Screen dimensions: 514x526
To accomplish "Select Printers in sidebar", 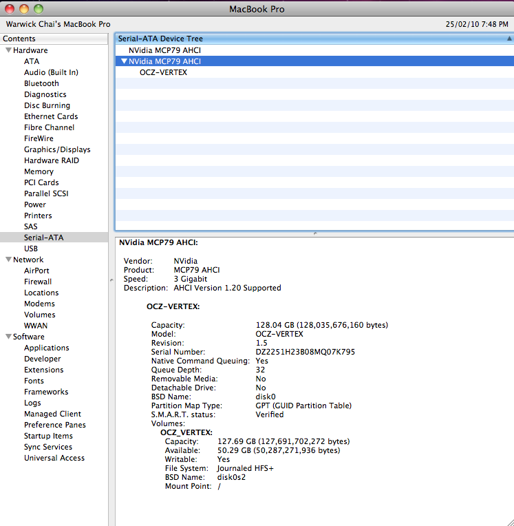I will (x=38, y=215).
